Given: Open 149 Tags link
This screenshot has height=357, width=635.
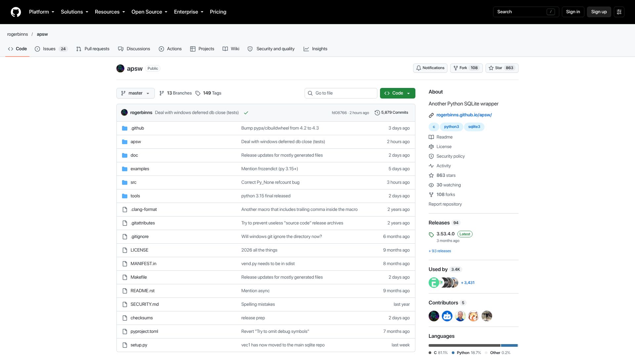Looking at the screenshot, I should click(208, 93).
